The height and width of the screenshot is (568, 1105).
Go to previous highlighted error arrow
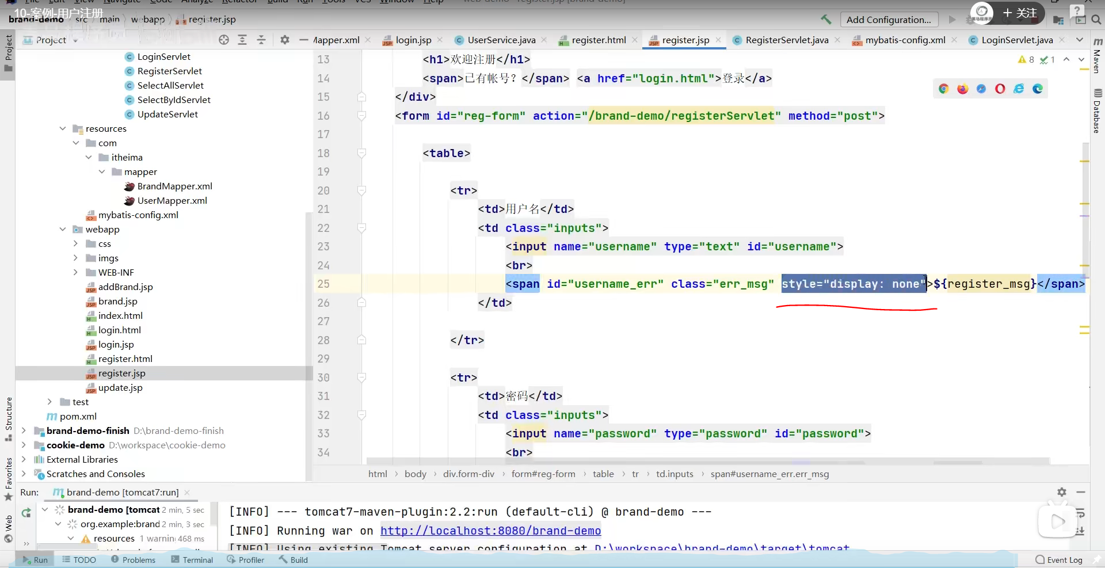1066,59
